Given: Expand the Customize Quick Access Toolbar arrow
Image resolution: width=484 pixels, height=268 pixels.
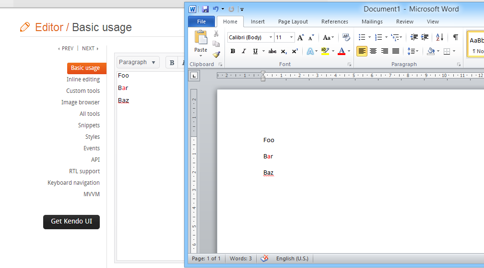Looking at the screenshot, I should point(242,10).
